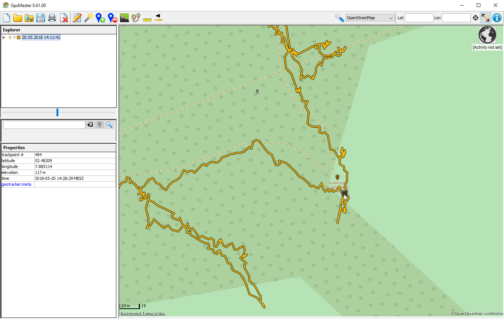Click the blue slider handle under Explorer
This screenshot has height=319, width=504.
tap(57, 112)
